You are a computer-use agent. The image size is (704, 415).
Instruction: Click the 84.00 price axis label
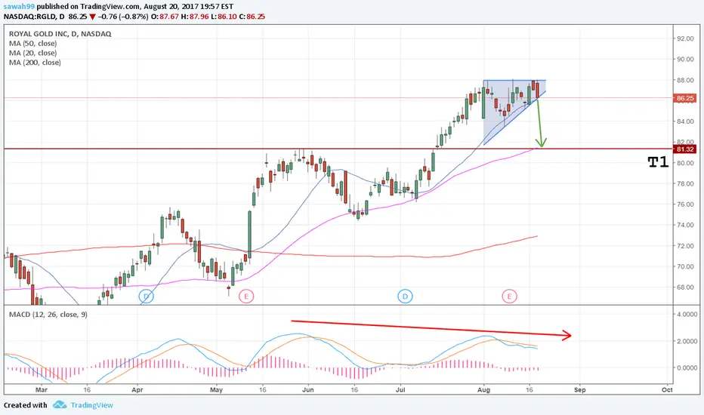click(x=686, y=121)
